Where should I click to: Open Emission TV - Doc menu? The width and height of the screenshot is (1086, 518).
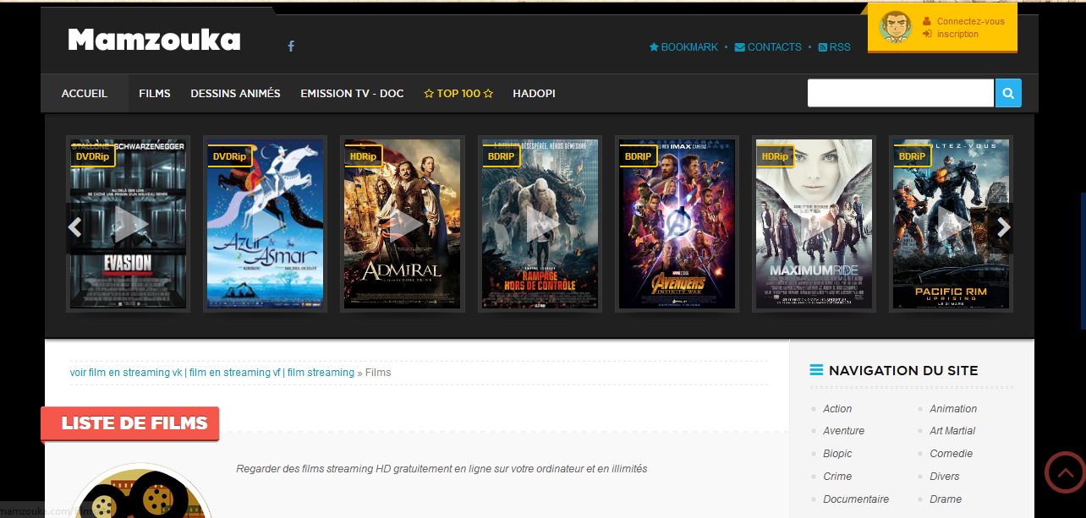pos(352,93)
